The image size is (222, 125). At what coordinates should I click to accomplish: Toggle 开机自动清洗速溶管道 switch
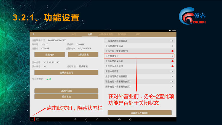coord(172,41)
